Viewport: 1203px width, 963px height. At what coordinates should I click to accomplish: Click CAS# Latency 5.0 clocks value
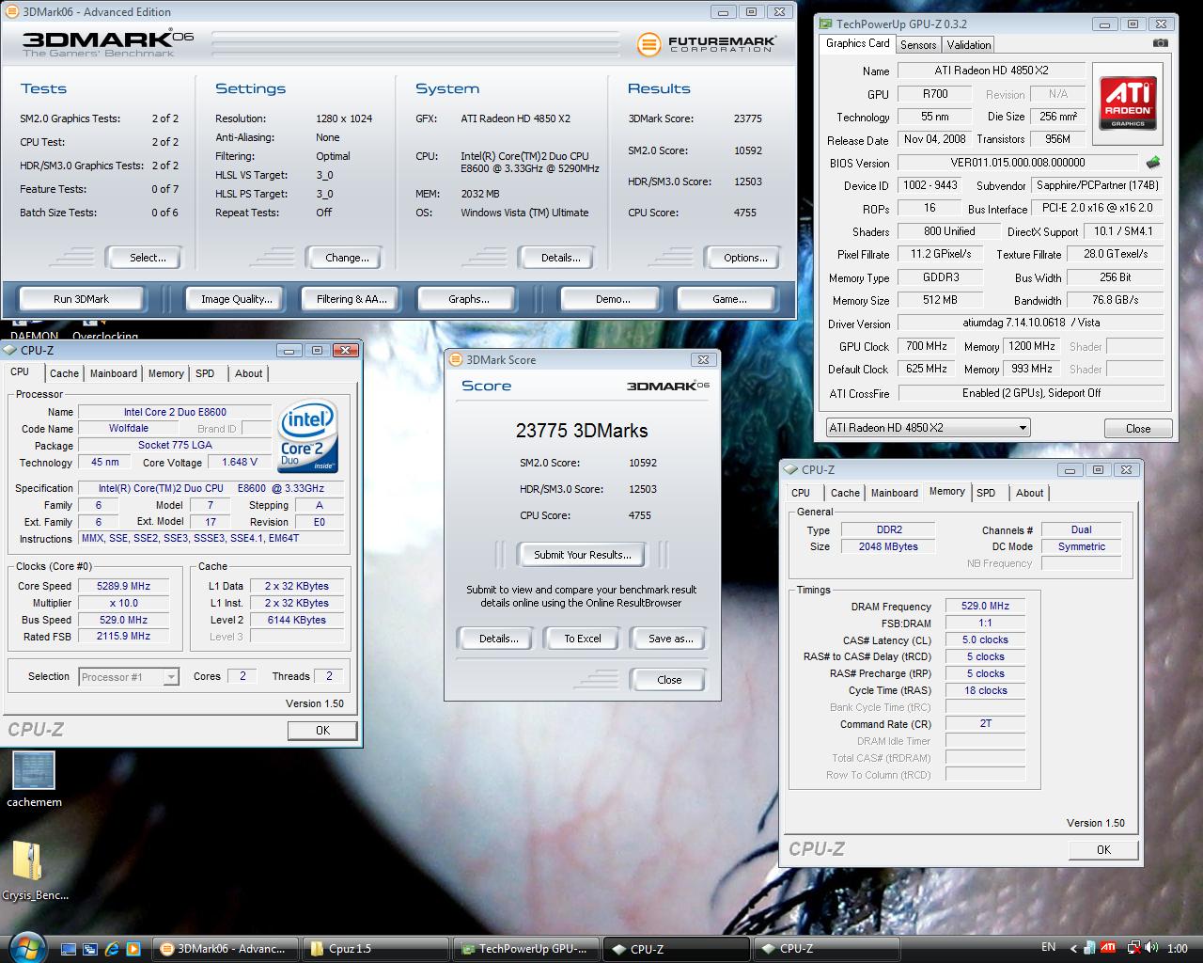[985, 639]
